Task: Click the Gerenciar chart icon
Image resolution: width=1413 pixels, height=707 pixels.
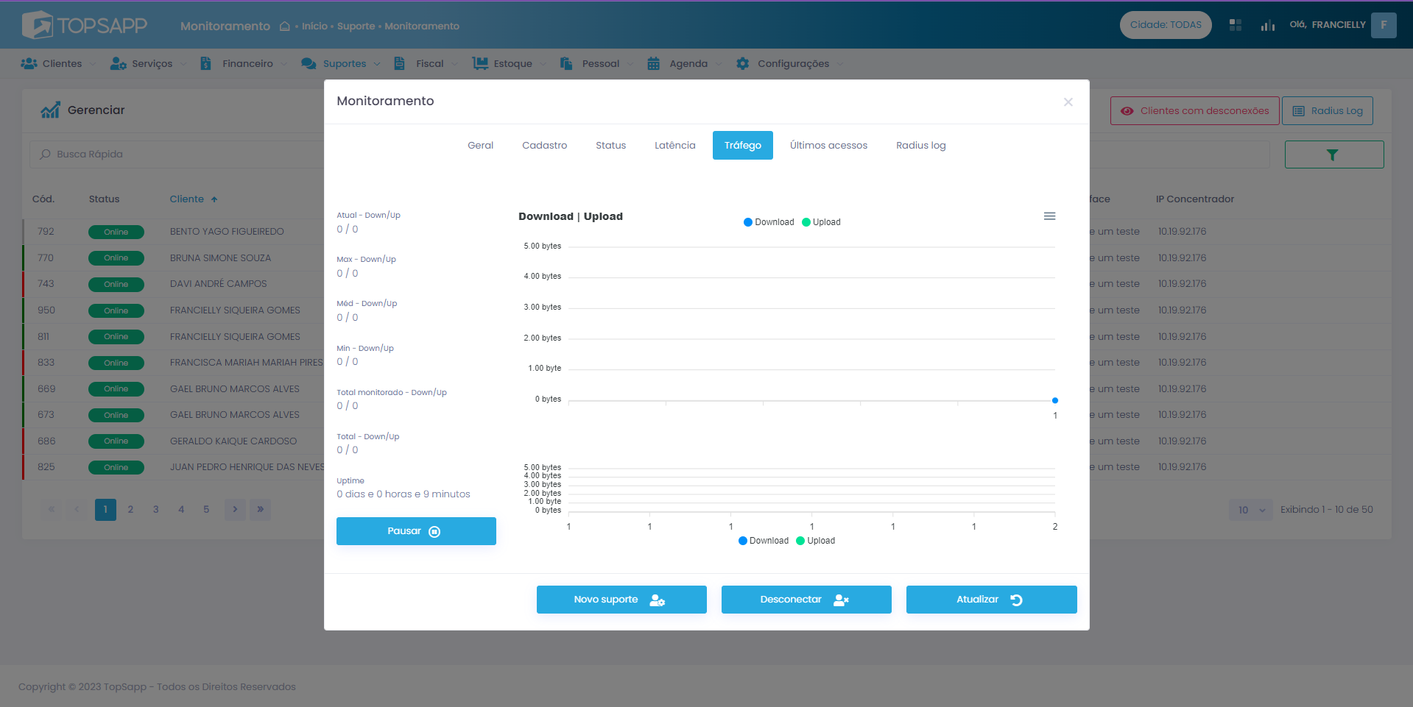Action: point(50,110)
